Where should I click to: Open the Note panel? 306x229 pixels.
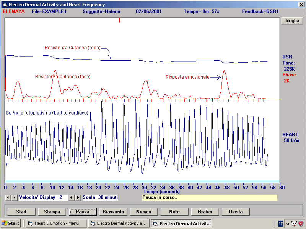(x=174, y=211)
